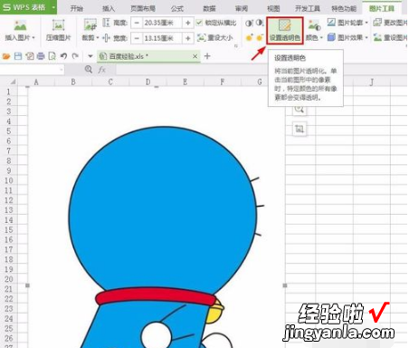Click the picture Color (颜色) icon
Screen dimensions: 409x348
[314, 25]
